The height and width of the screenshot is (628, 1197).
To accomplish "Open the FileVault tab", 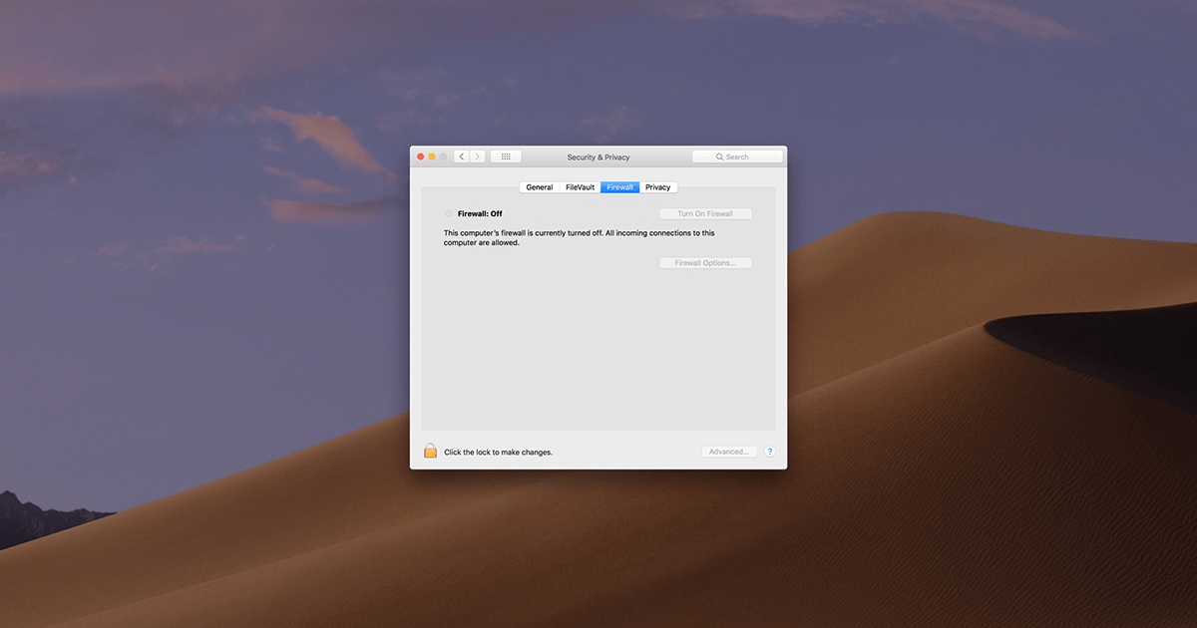I will [580, 186].
